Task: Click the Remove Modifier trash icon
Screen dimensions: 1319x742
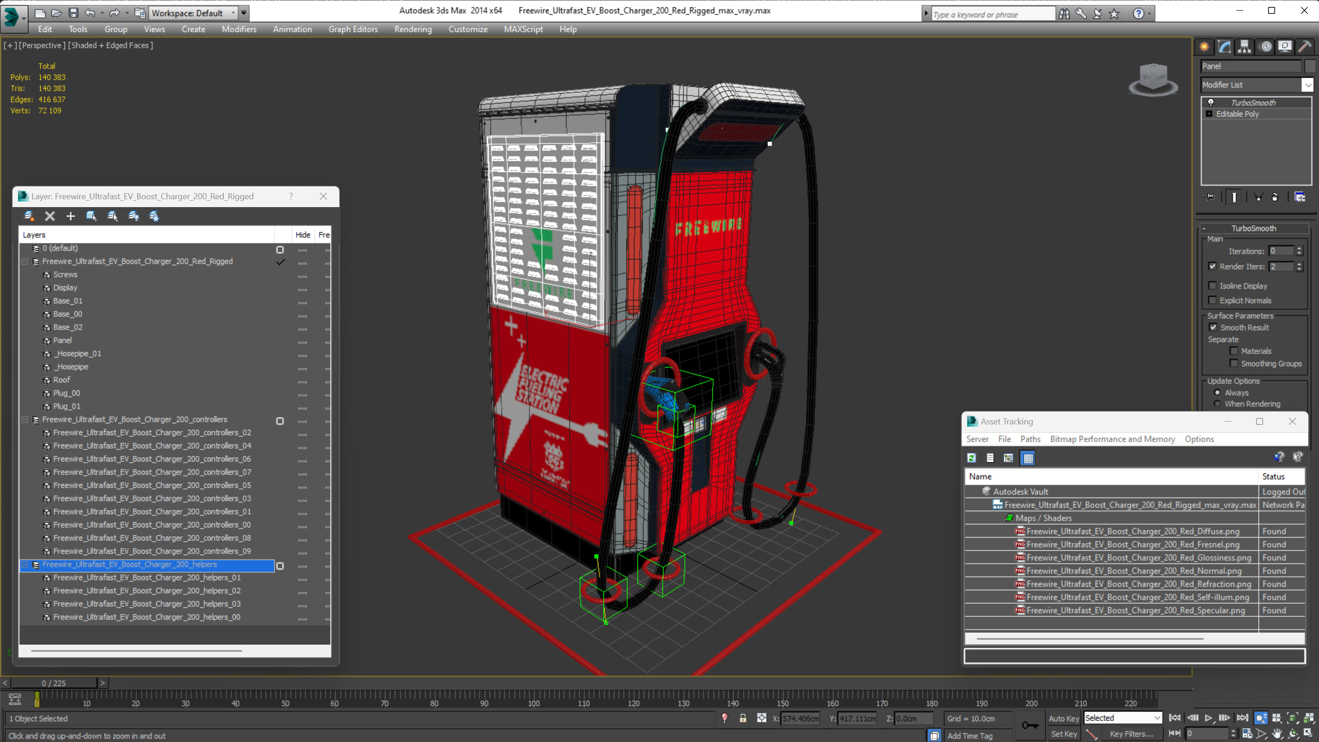Action: pyautogui.click(x=1275, y=196)
